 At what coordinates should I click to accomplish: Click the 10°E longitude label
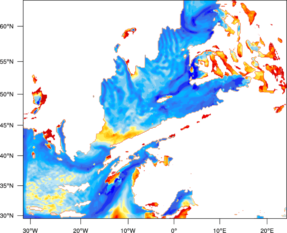point(220,230)
